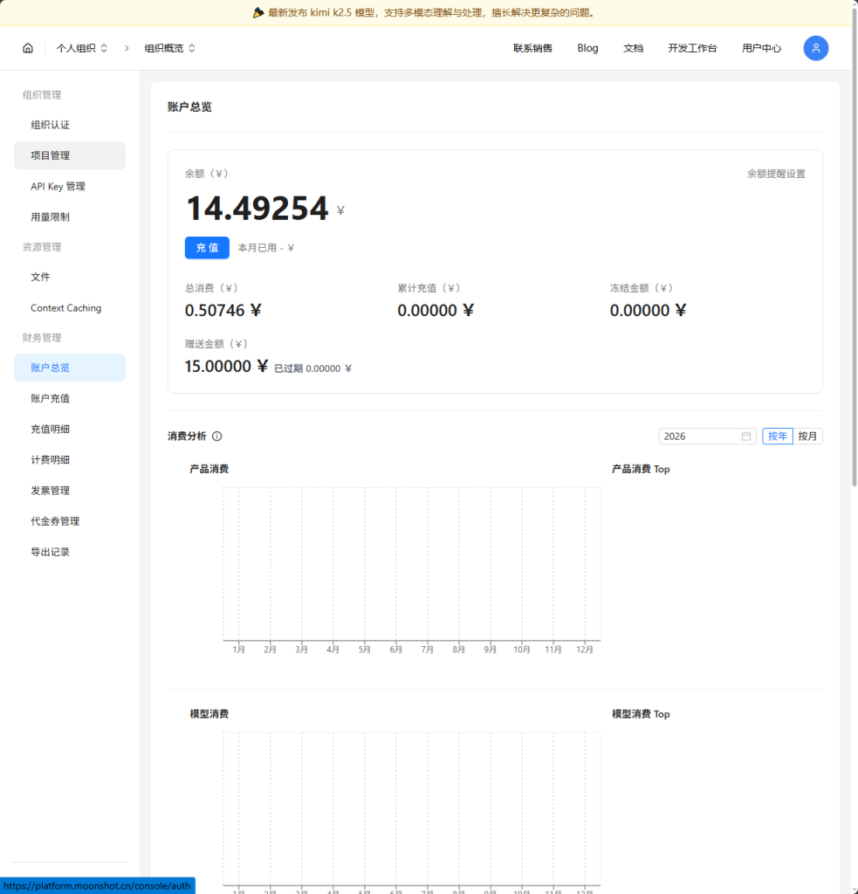Viewport: 858px width, 894px height.
Task: Open 余额提醒设置 link
Action: [775, 174]
